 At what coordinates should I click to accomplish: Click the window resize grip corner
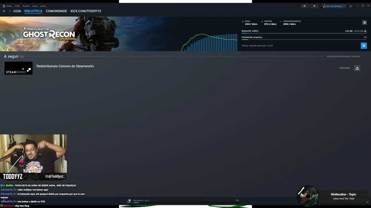(x=367, y=202)
